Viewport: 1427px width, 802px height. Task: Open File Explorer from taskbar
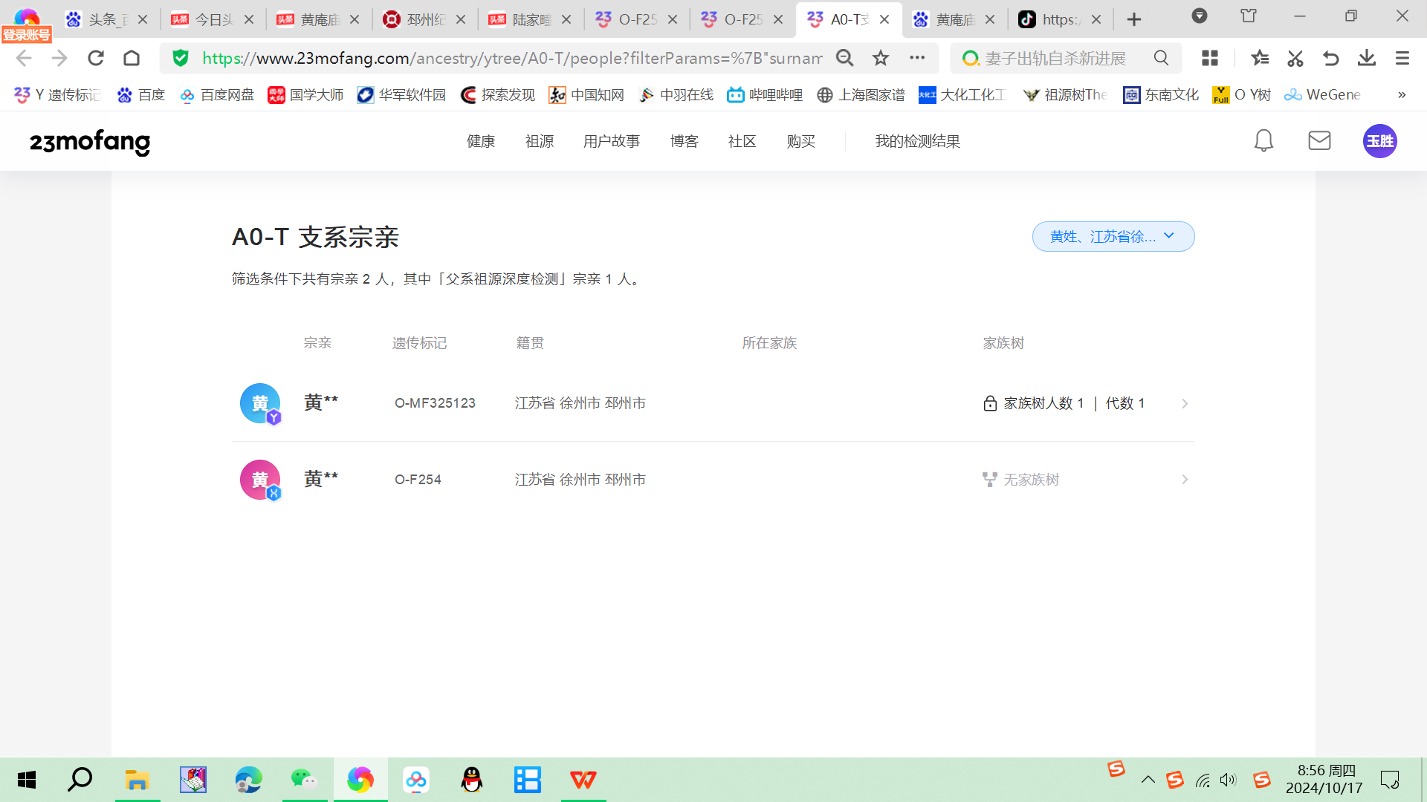[x=137, y=780]
